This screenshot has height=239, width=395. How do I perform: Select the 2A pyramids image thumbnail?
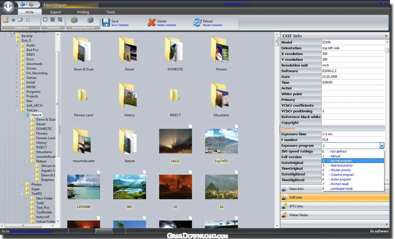point(221,187)
